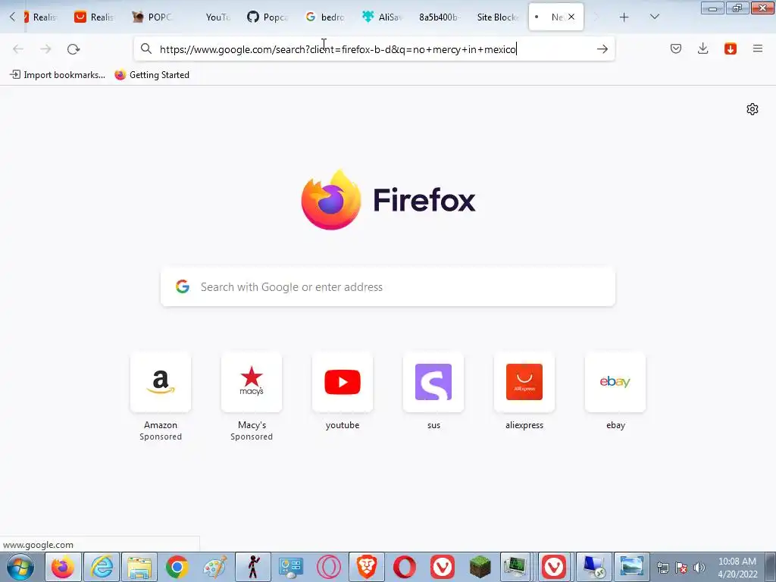This screenshot has height=582, width=776.
Task: Click the green monitor taskbar icon
Action: point(515,567)
